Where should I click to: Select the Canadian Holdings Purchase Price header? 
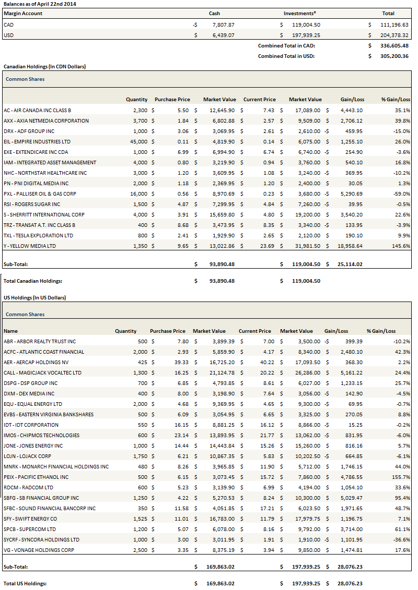pyautogui.click(x=172, y=99)
